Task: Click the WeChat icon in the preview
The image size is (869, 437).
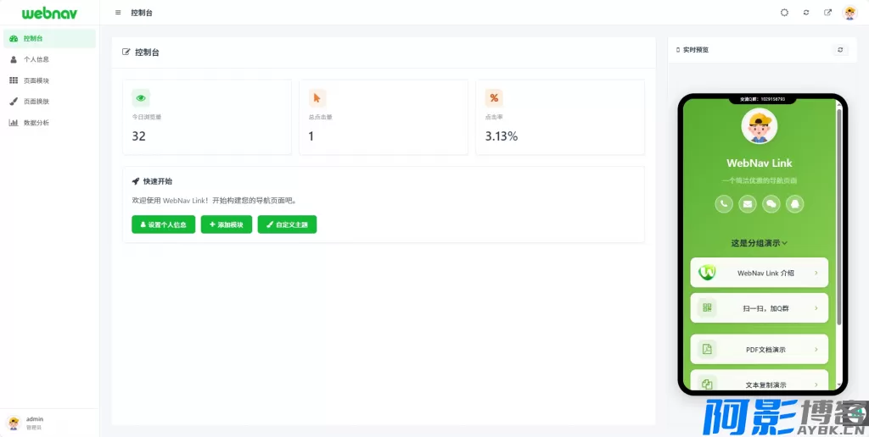Action: 771,203
